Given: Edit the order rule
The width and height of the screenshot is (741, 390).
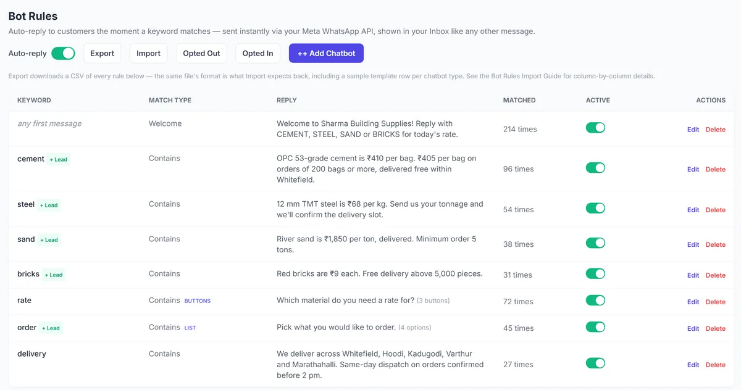Looking at the screenshot, I should tap(693, 328).
